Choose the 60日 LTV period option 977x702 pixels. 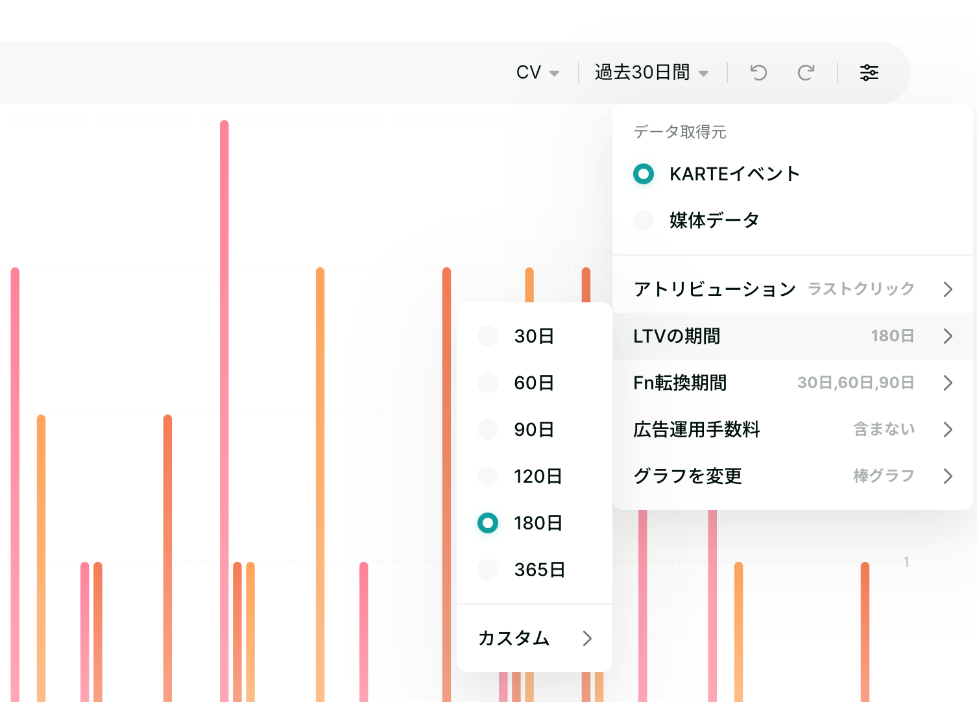click(x=535, y=383)
